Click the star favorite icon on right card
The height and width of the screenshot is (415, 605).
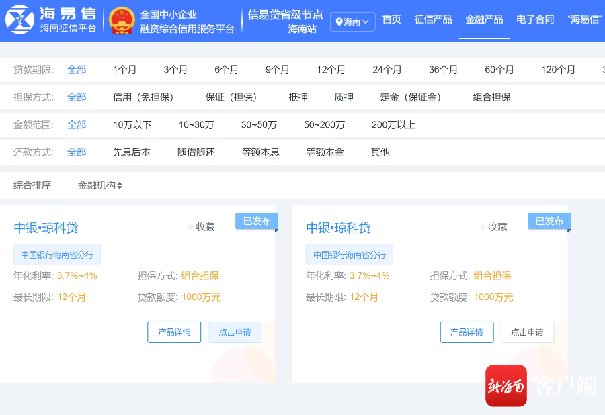pos(483,227)
